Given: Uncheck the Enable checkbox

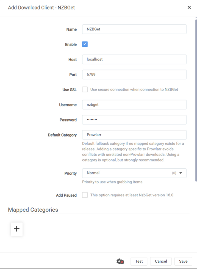Looking at the screenshot, I should coord(85,44).
